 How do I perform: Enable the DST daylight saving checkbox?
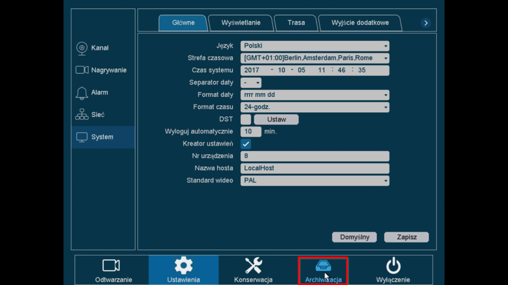[246, 119]
